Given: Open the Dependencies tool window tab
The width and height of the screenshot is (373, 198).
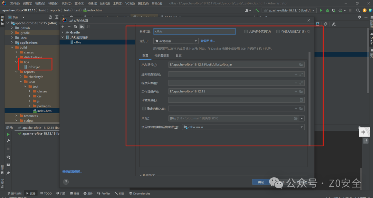Looking at the screenshot, I should tap(140, 194).
